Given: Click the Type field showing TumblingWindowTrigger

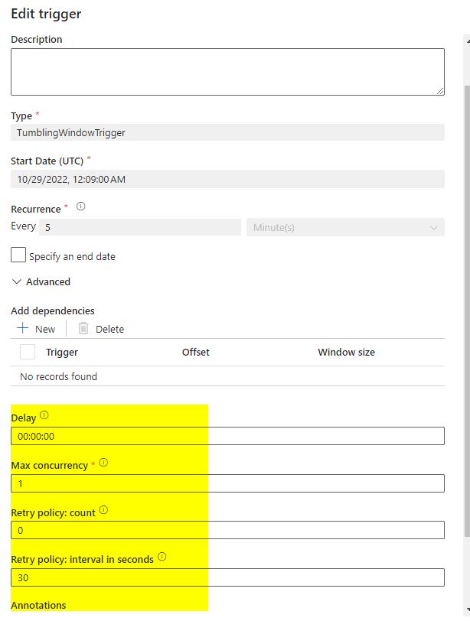Looking at the screenshot, I should pyautogui.click(x=227, y=132).
